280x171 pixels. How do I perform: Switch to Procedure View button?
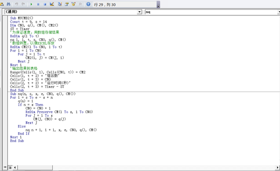5,167
